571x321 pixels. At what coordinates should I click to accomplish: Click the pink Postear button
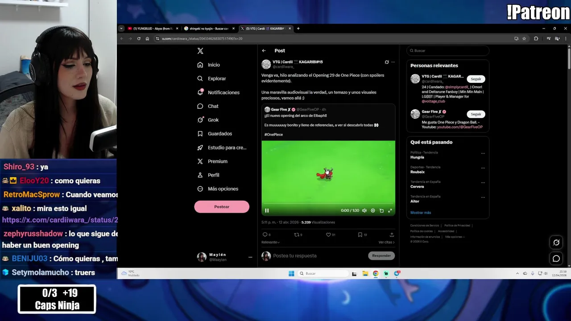222,207
